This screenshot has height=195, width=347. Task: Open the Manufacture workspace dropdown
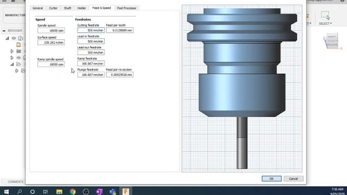click(x=15, y=15)
